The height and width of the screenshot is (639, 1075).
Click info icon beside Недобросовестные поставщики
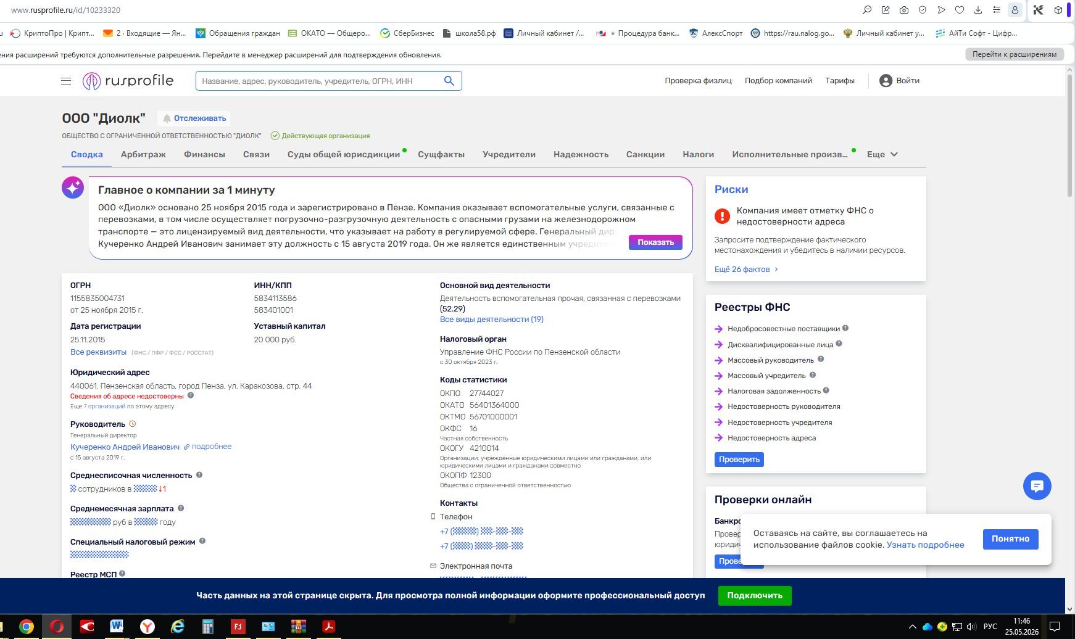[845, 328]
